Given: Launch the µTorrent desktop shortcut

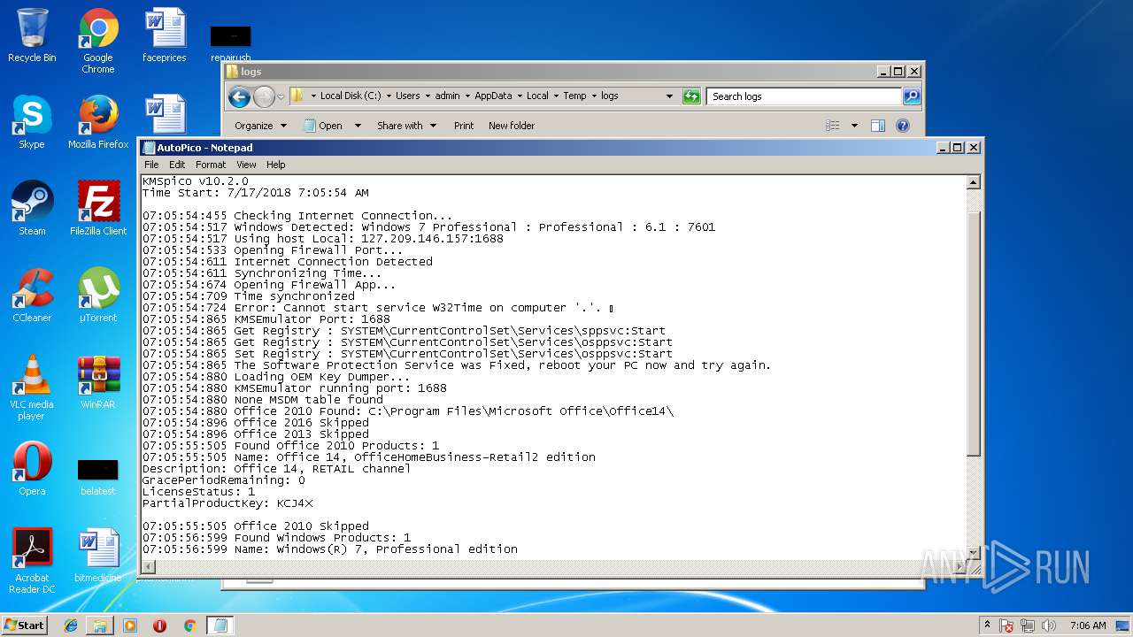Looking at the screenshot, I should (98, 295).
